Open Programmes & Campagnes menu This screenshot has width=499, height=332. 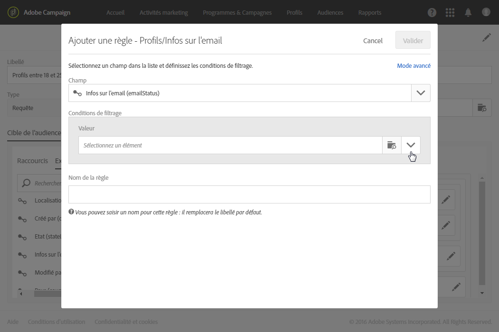tap(237, 13)
